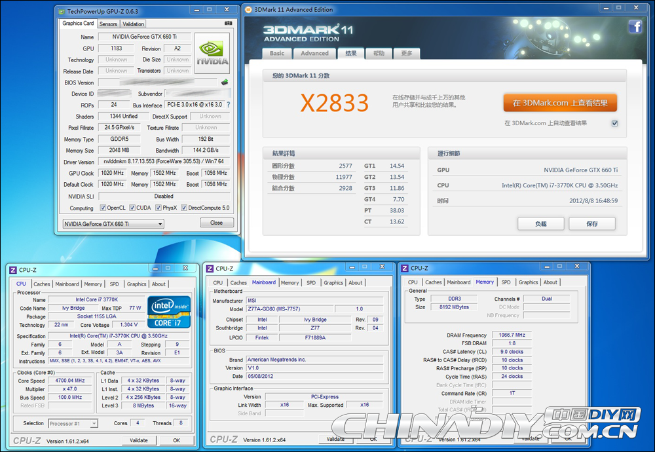This screenshot has height=452, width=655.
Task: Click the GT1 value 14.54
Action: coord(397,166)
